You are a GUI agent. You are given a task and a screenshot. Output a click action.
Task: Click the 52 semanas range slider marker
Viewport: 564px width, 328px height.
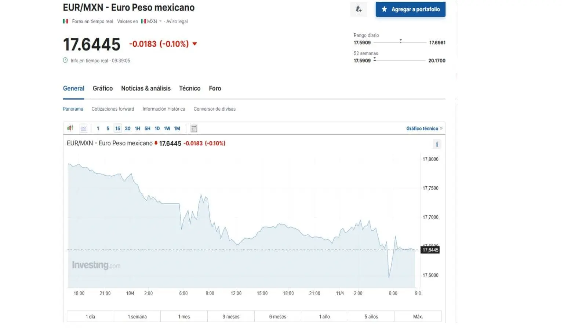pyautogui.click(x=375, y=59)
